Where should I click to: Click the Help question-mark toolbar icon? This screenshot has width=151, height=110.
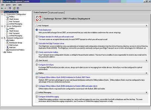14,8
